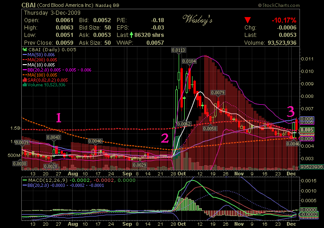
Task: Click the Aug label on main chart axis
Action: click(x=73, y=174)
